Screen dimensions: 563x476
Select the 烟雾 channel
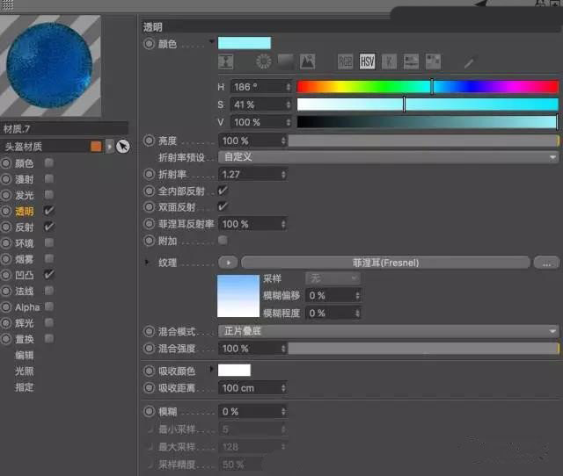25,259
